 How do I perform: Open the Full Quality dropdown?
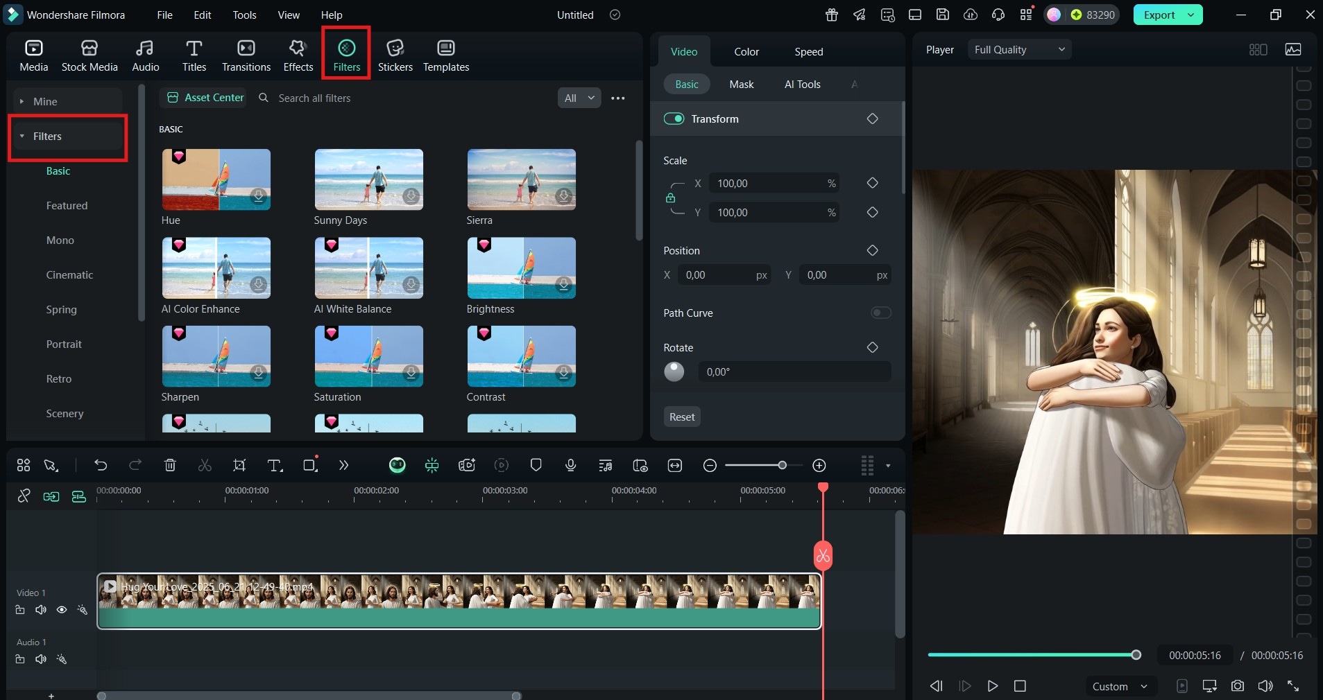coord(1019,49)
